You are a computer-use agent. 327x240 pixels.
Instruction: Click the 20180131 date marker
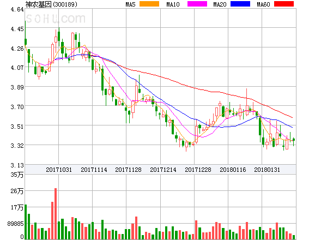tap(268, 170)
